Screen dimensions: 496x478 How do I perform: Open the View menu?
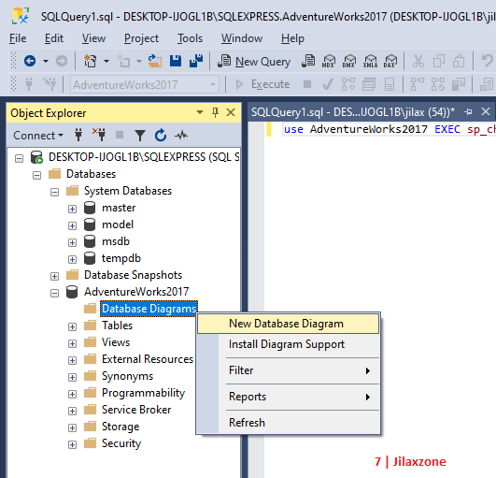(x=93, y=38)
